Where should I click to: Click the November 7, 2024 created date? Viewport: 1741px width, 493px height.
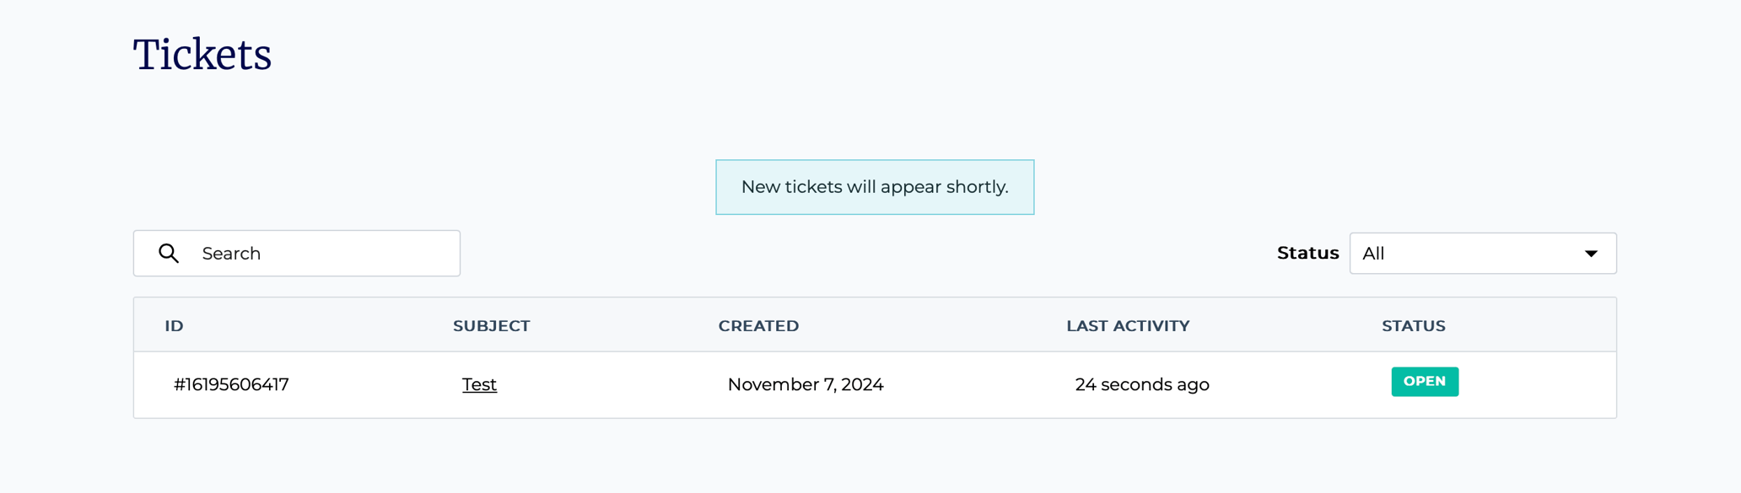pos(806,385)
